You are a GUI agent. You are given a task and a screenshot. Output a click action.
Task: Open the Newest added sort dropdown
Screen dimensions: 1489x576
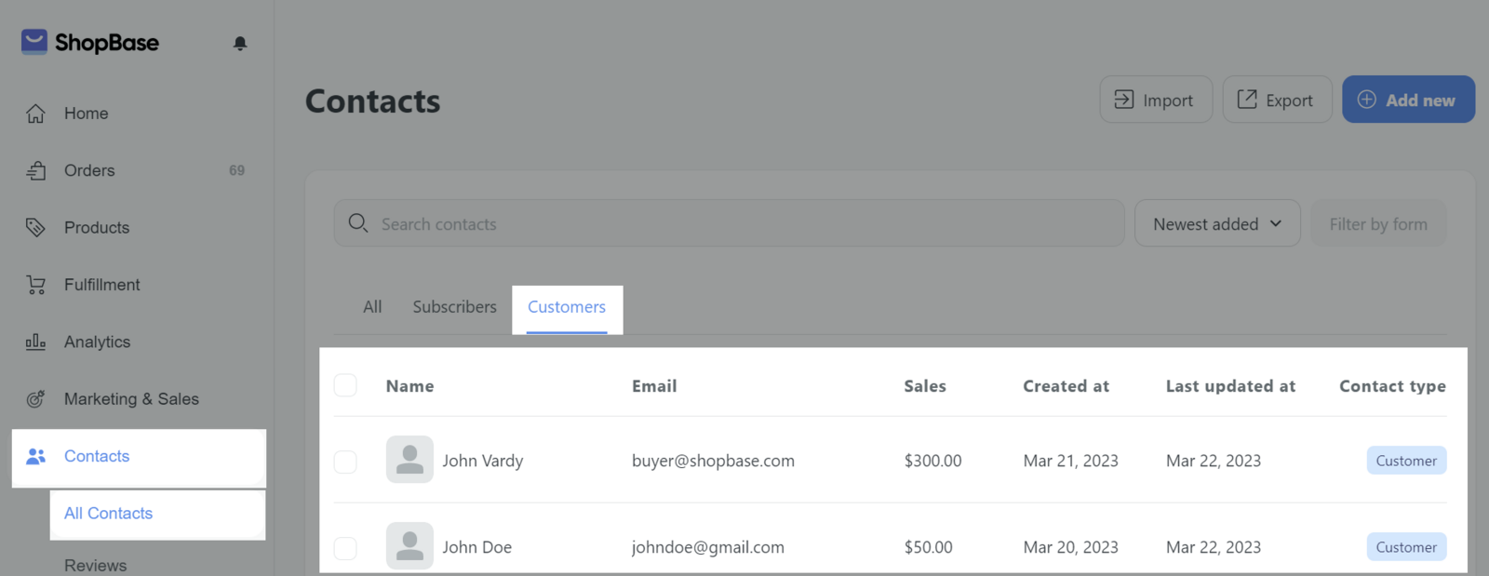[1217, 223]
